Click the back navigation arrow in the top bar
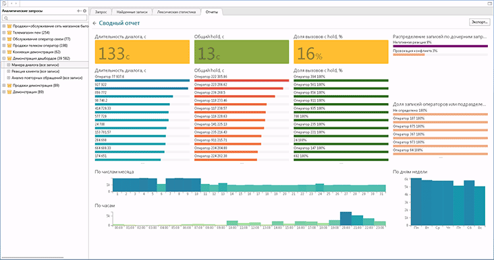This screenshot has height=260, width=494. pos(11,3)
